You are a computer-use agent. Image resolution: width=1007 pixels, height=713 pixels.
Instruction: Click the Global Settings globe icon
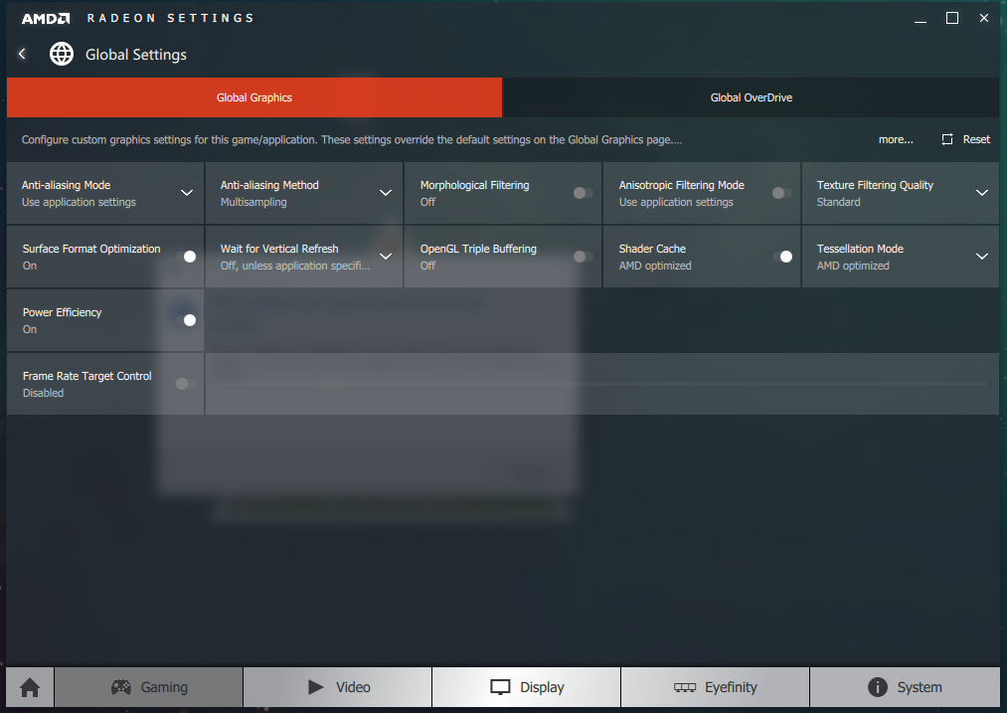coord(62,54)
